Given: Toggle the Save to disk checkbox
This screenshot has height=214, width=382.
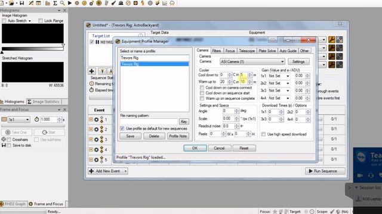Looking at the screenshot, I should pos(9,145).
